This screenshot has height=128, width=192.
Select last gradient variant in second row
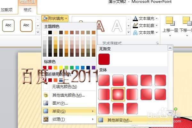pos(160,94)
